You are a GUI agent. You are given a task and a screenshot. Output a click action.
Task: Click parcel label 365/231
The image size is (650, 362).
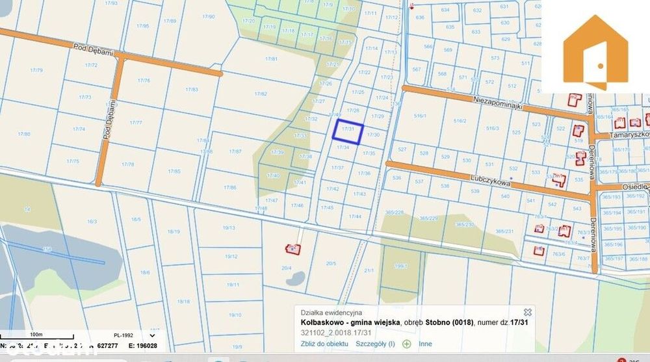click(504, 231)
